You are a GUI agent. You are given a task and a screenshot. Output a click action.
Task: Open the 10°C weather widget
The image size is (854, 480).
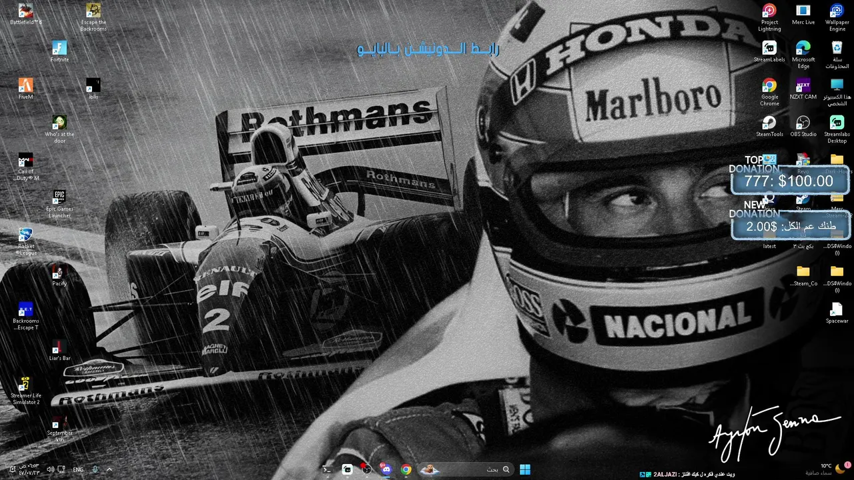tap(827, 469)
